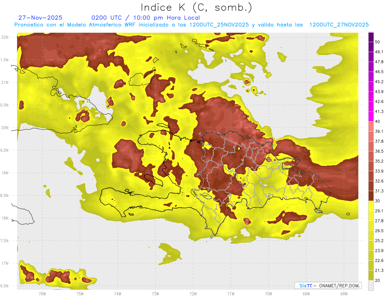Click the colorbar value "27.8"
Image resolution: width=386 pixels, height=298 pixels.
click(x=379, y=221)
